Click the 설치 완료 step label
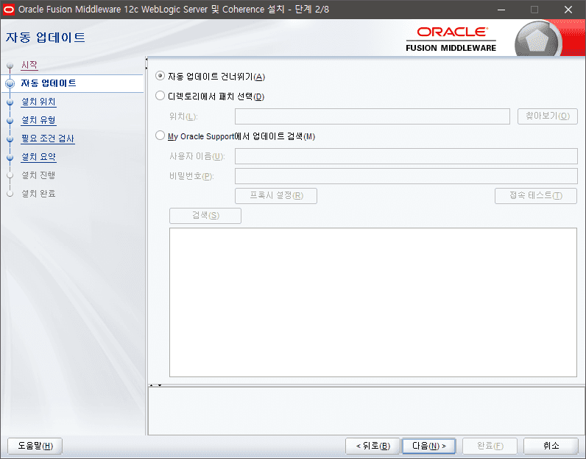Viewport: 586px width, 459px height. tap(38, 194)
